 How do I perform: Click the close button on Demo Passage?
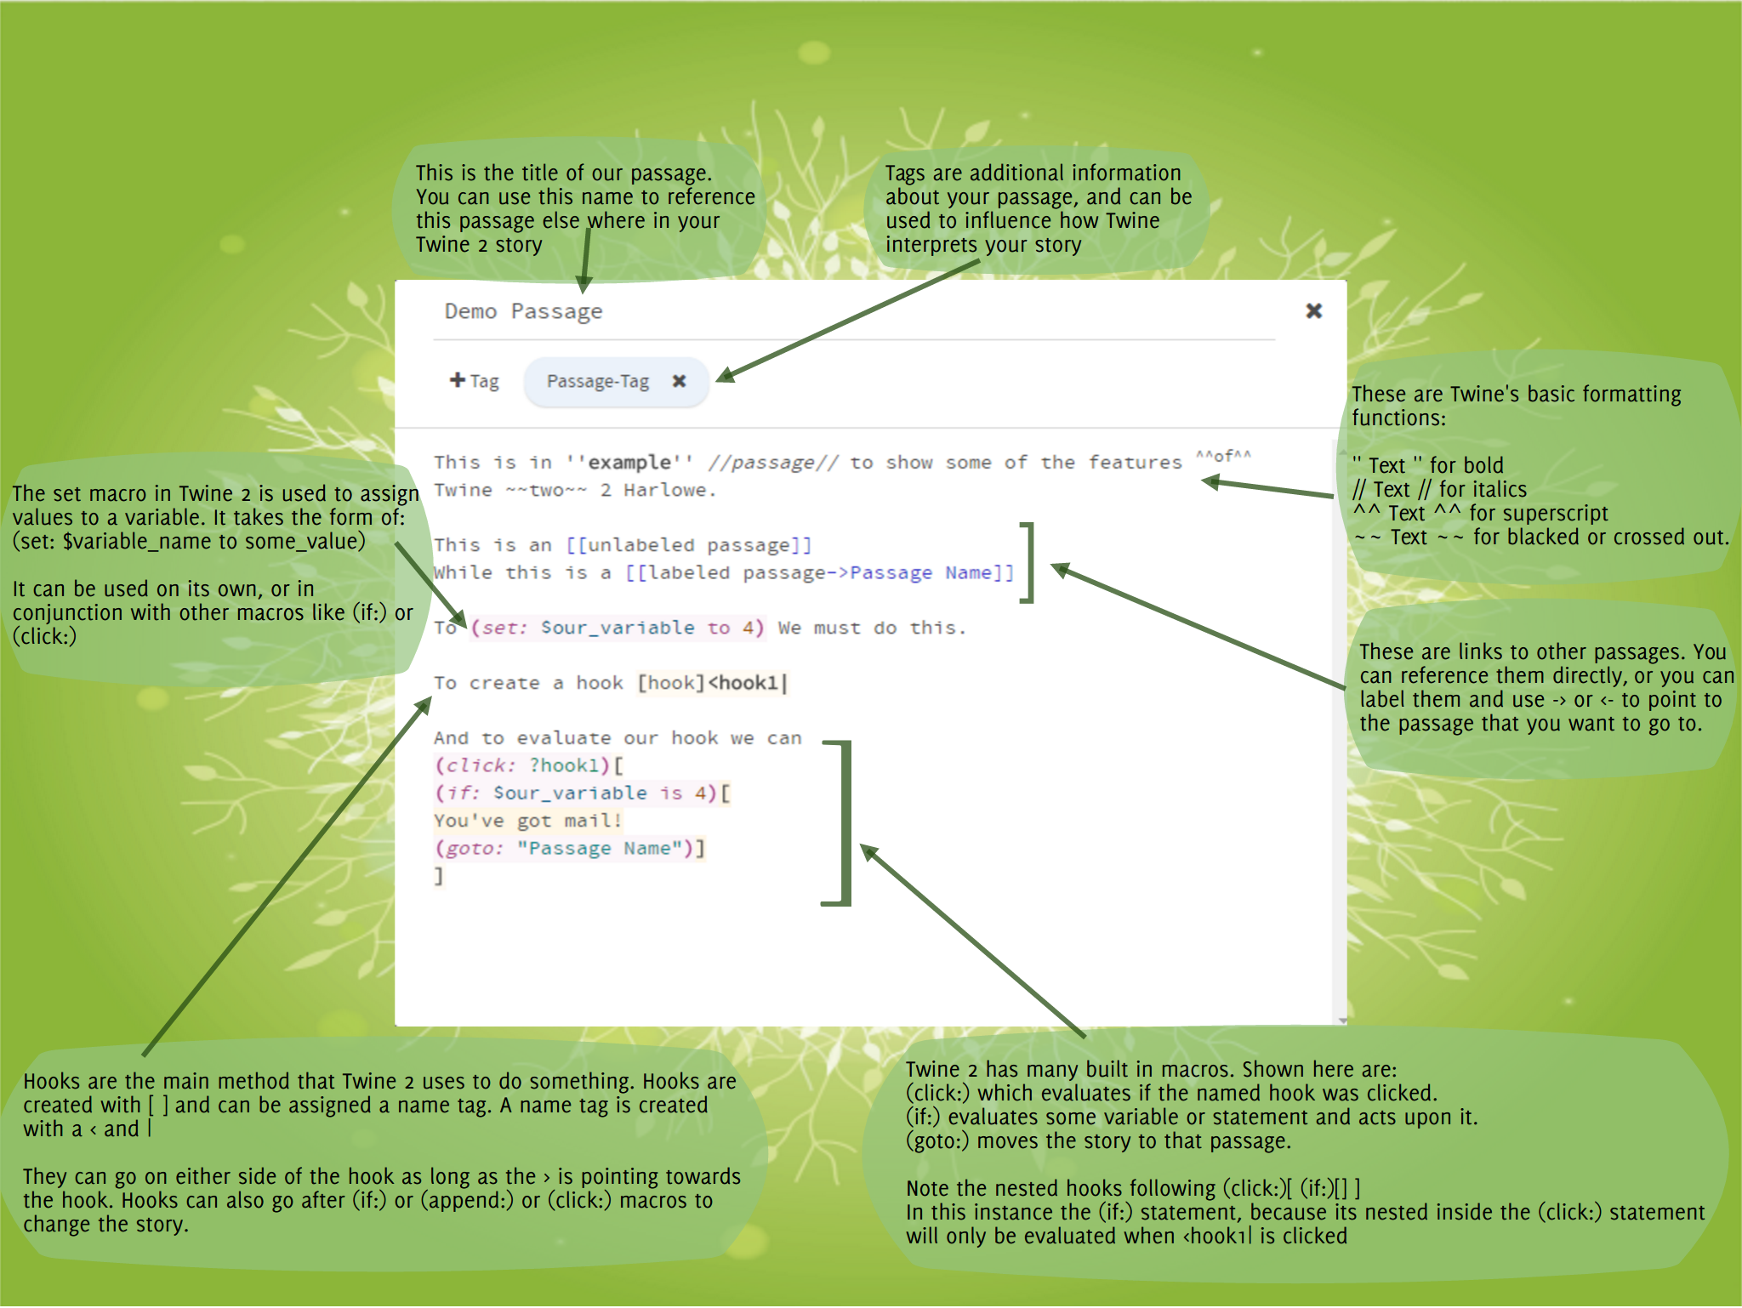1313,310
